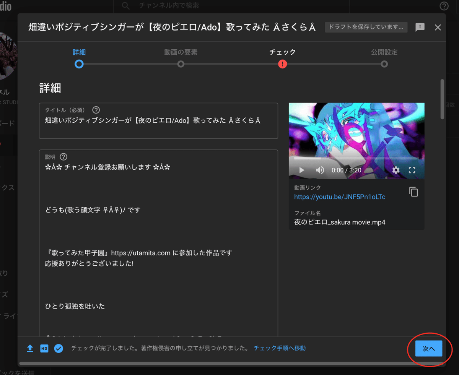
Task: Enter fullscreen on the video preview
Action: tap(412, 170)
